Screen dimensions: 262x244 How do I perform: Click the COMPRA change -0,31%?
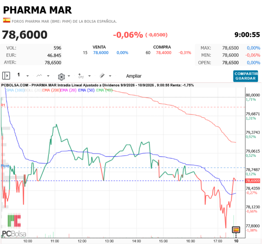[185, 53]
